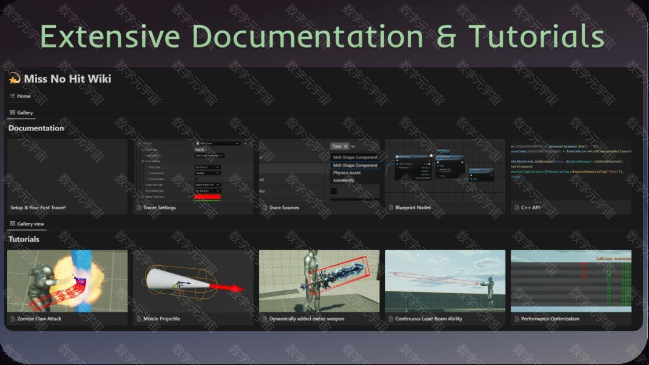
Task: Click the grid icon on the Gallery tab
Action: tap(12, 112)
